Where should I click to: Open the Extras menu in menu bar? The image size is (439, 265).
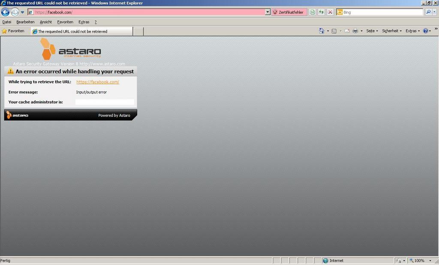tap(84, 22)
